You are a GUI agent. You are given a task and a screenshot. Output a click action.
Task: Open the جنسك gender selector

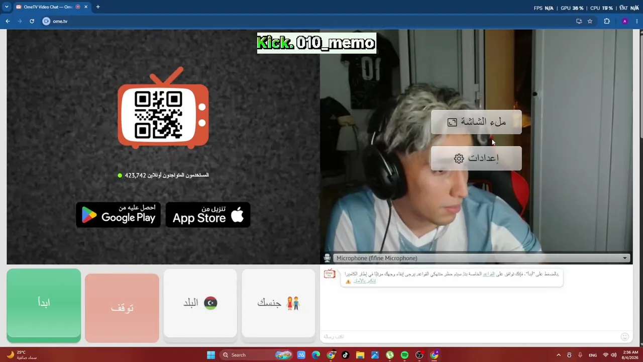[x=278, y=303]
